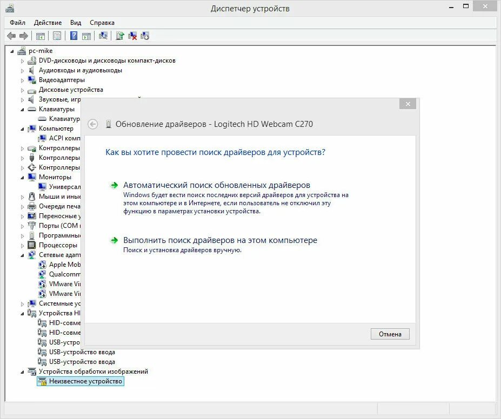Click the green arrow beside Выполнить поиск драйверов
Viewport: 501px width, 419px height.
pos(113,240)
